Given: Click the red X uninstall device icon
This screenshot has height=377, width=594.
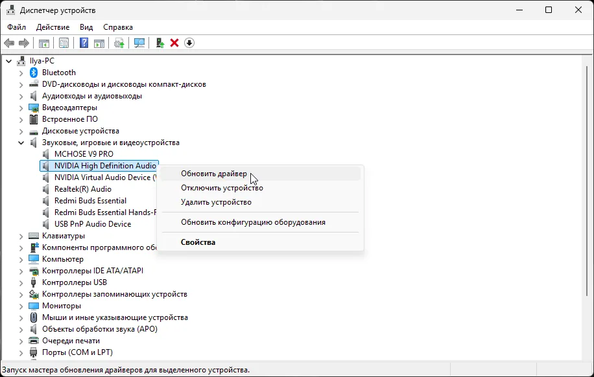Looking at the screenshot, I should coord(174,43).
